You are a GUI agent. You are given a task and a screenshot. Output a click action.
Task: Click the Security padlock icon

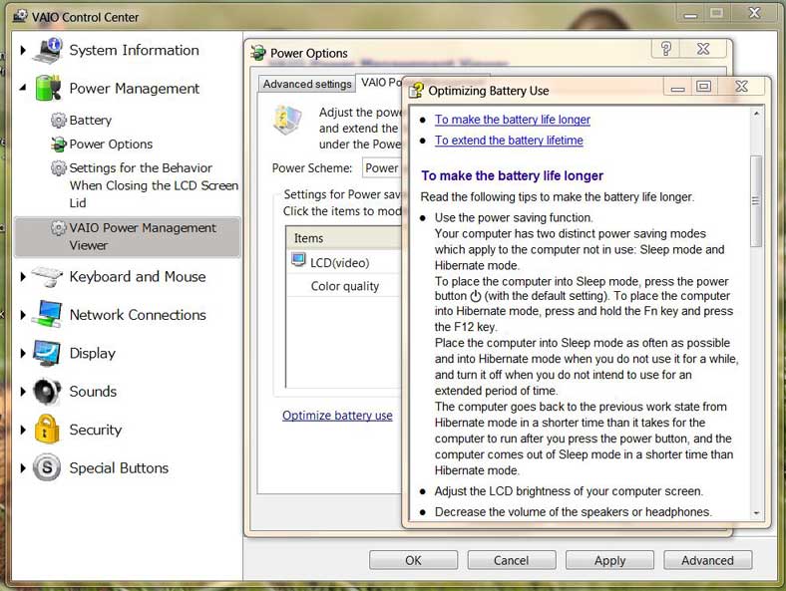click(47, 430)
